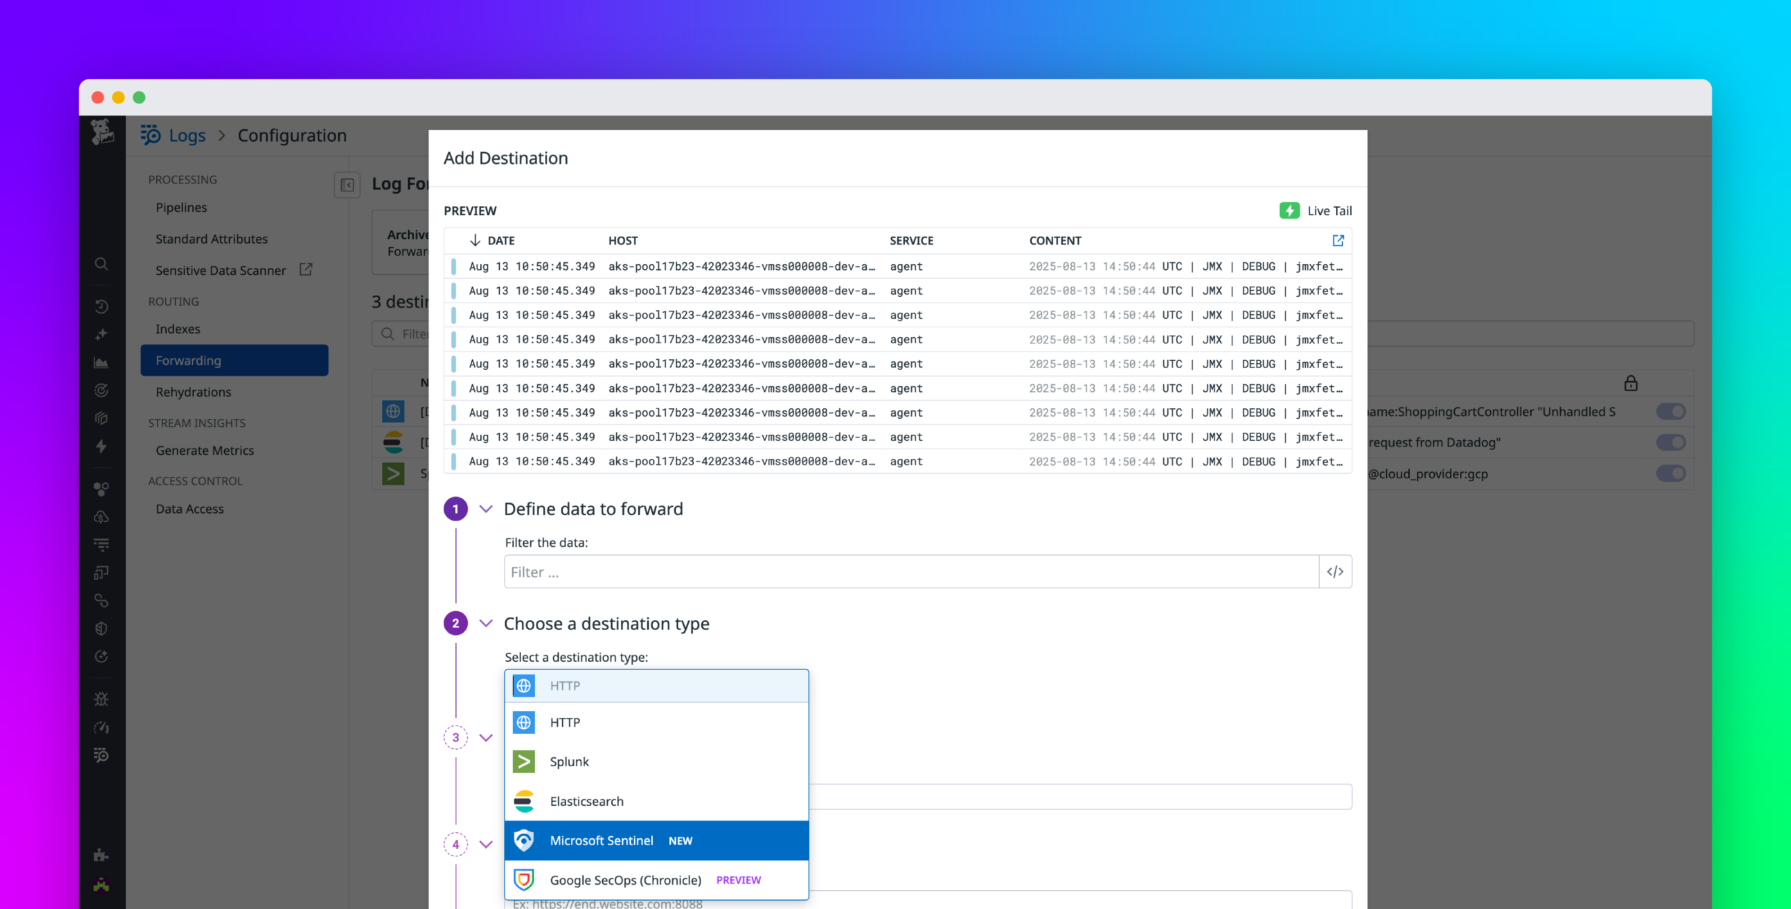Image resolution: width=1791 pixels, height=909 pixels.
Task: Select the Dashboards icon in the sidebar
Action: 101,363
